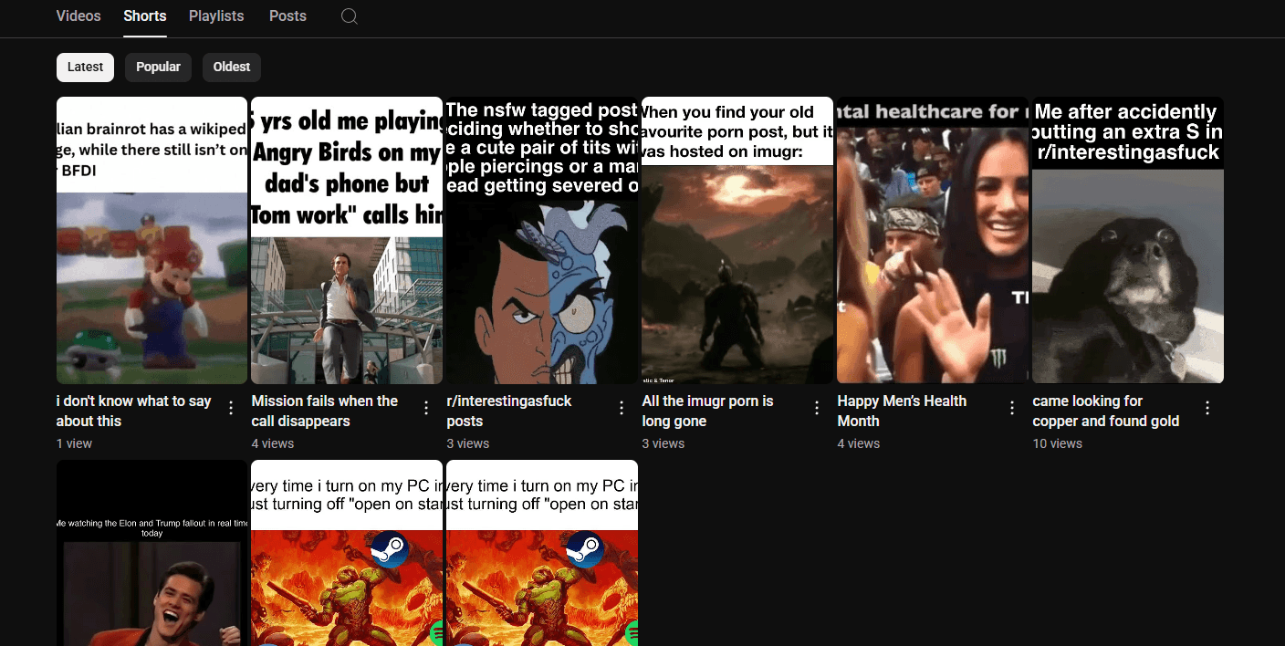Open "Happy Men's Health Month" short via title
The image size is (1285, 646).
[x=902, y=411]
